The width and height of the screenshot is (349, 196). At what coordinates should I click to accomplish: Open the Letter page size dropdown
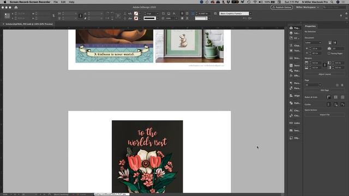click(x=313, y=42)
